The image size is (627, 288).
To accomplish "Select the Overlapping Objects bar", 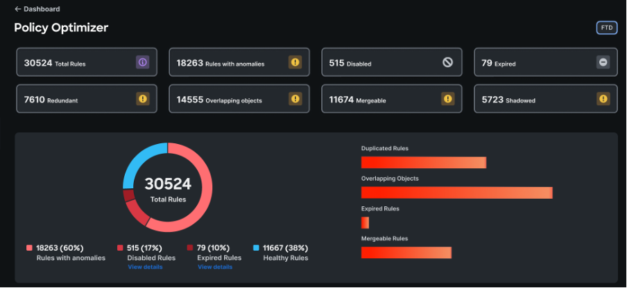I will [x=456, y=192].
